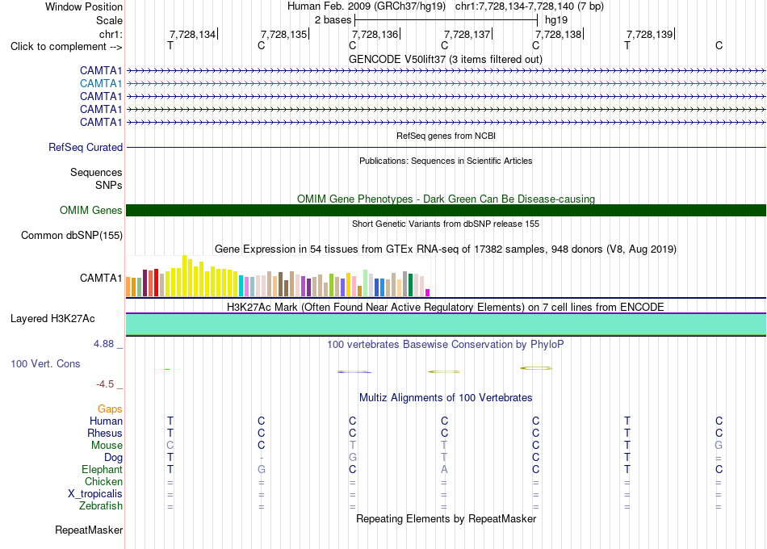Select the Mouse species label
The image size is (767, 549).
(x=107, y=446)
